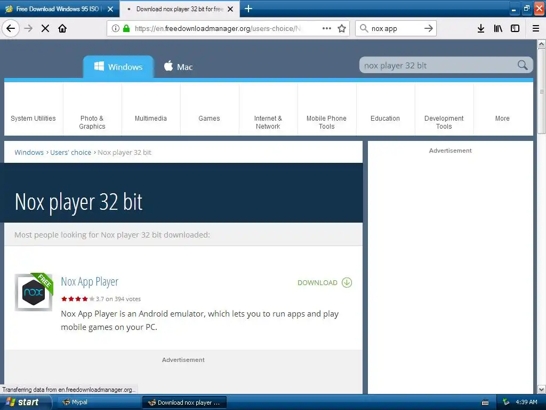Open the browser home page

click(x=62, y=28)
